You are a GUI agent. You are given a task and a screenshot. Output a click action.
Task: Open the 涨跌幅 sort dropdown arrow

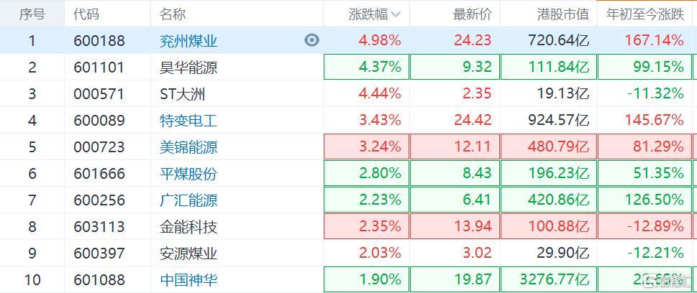[x=396, y=14]
